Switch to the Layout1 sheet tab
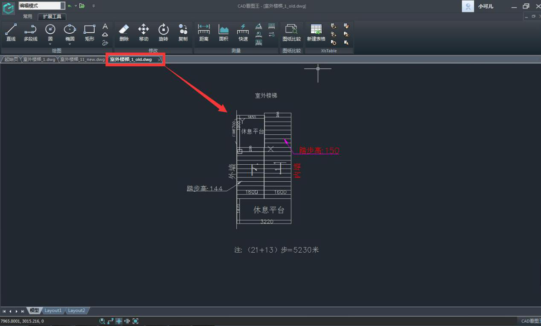 (x=53, y=311)
